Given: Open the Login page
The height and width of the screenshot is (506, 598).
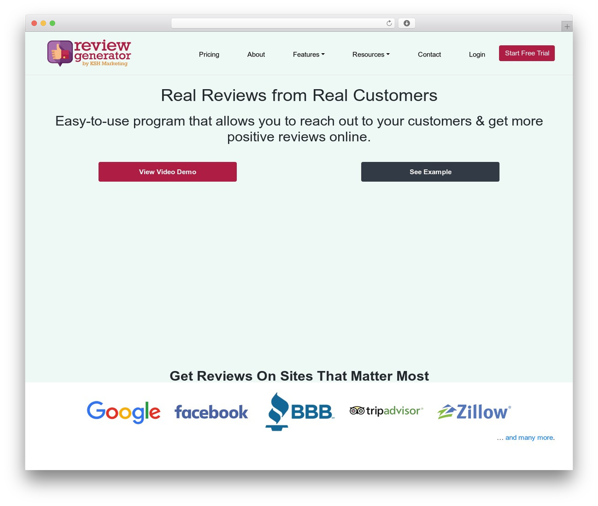Looking at the screenshot, I should (477, 55).
